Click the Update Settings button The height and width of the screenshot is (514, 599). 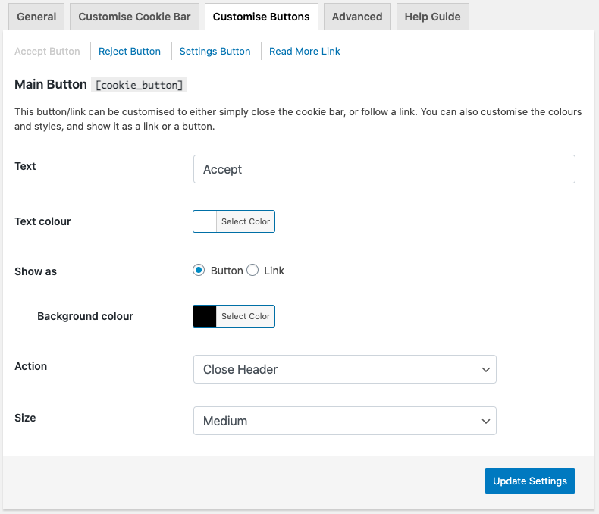pos(530,481)
